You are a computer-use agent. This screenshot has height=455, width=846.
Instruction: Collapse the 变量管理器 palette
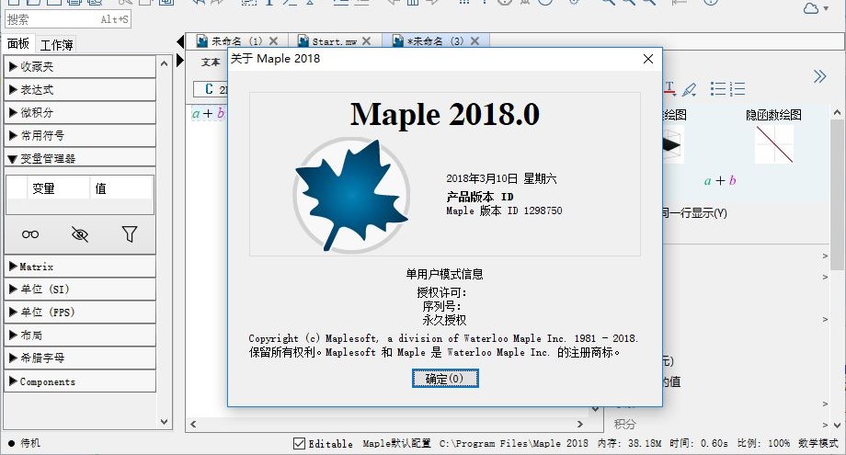click(x=80, y=158)
